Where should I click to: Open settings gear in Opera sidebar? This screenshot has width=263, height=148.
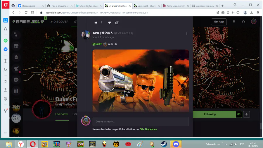coord(6,99)
